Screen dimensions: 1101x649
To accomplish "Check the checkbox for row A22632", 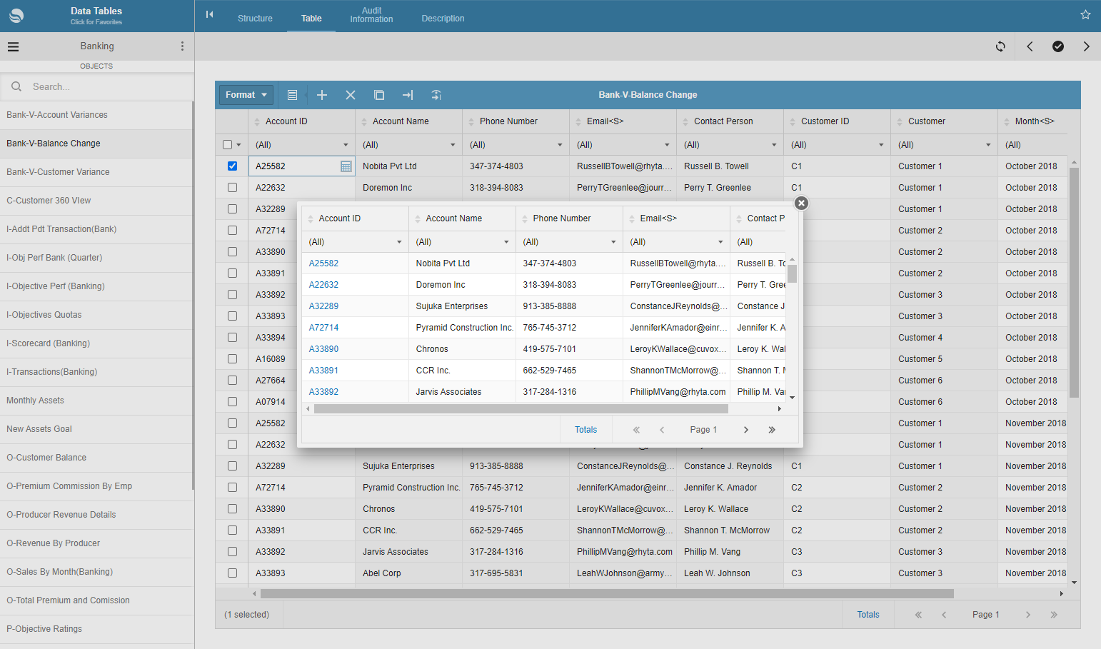I will [232, 188].
